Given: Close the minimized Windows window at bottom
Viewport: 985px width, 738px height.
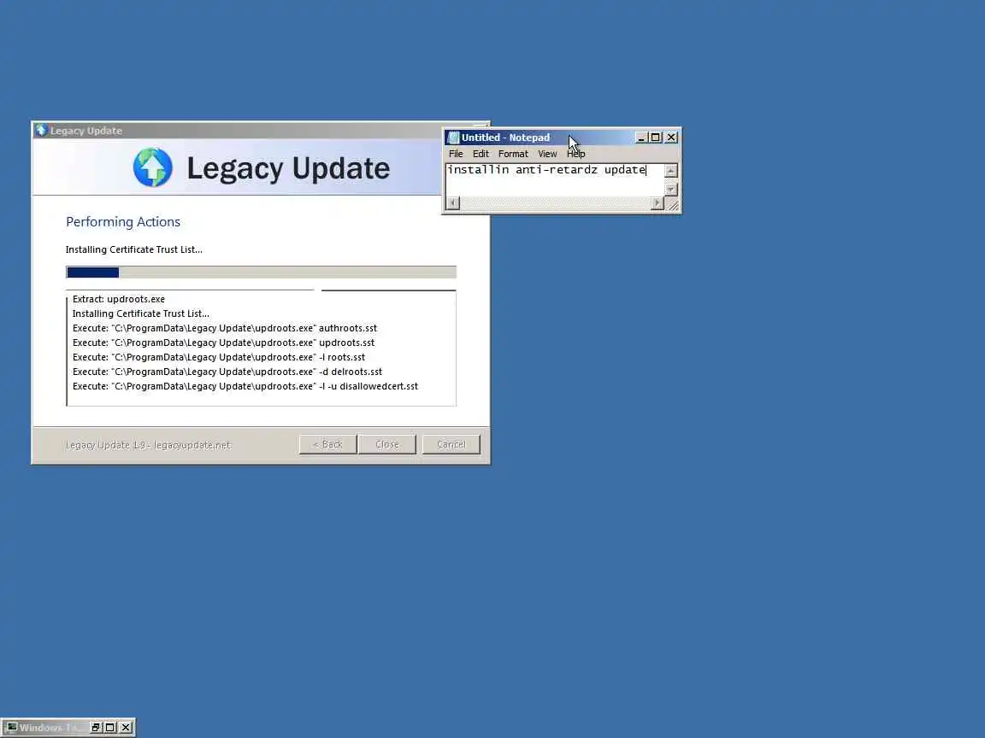Looking at the screenshot, I should point(126,728).
